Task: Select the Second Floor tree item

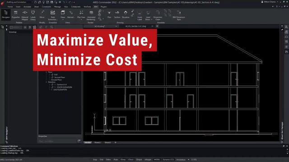Action: pos(60,77)
